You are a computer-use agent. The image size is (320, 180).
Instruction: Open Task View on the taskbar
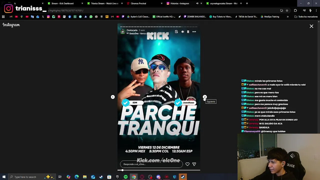(x=60, y=177)
